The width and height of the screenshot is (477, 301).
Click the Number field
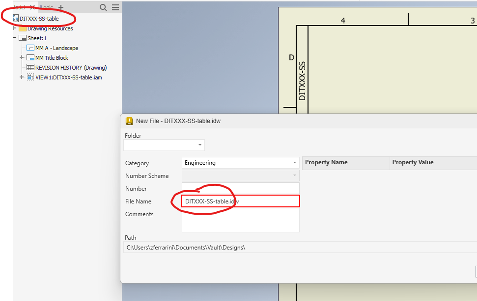click(x=240, y=188)
